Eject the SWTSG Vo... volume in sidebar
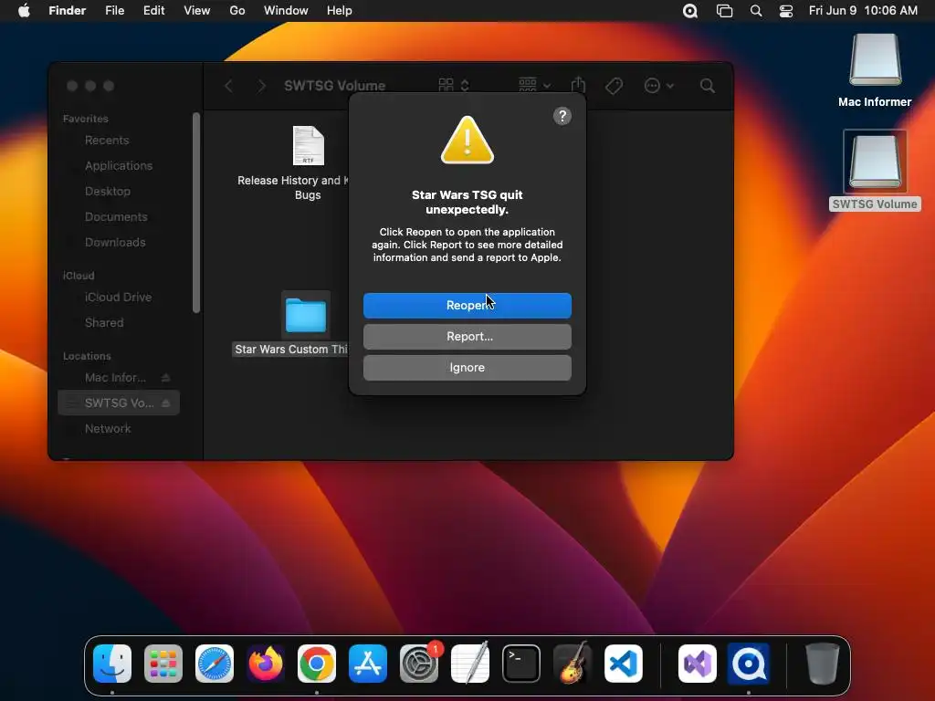The width and height of the screenshot is (935, 701). point(166,403)
